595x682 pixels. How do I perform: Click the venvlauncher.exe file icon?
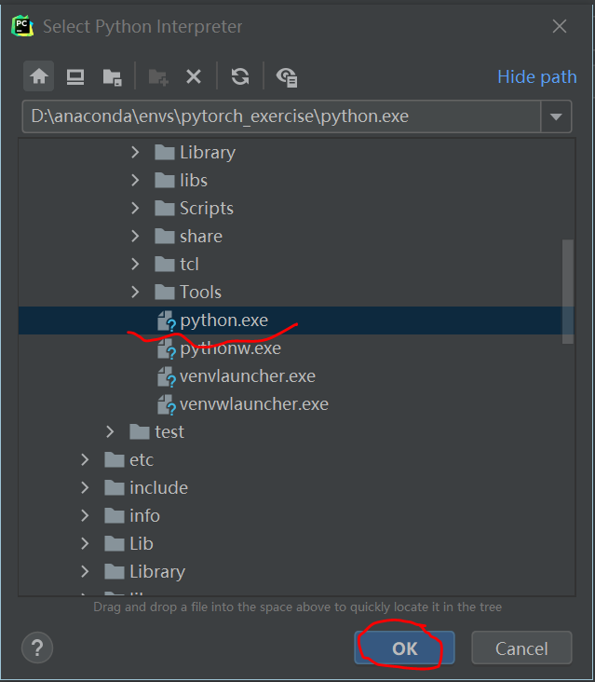pos(166,376)
